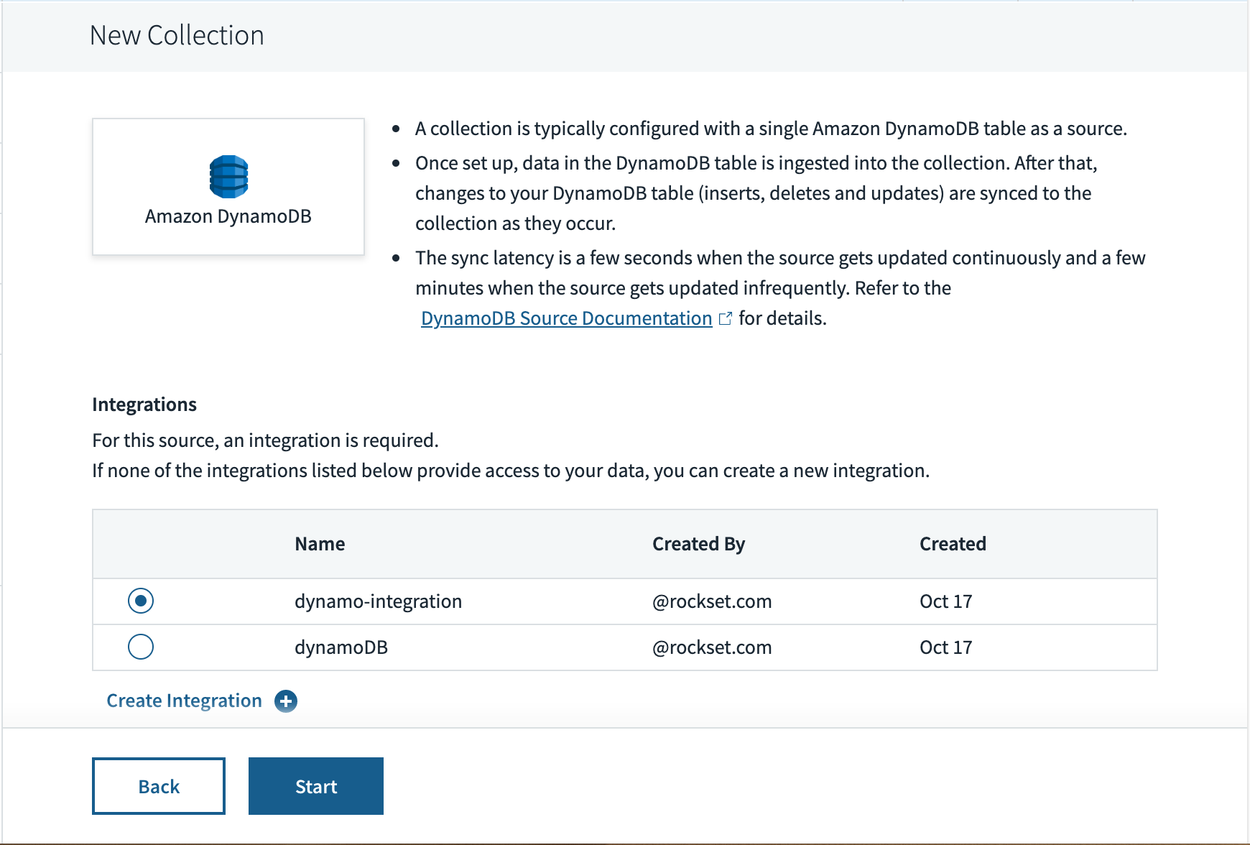Click the Integrations section heading
This screenshot has width=1250, height=845.
[144, 405]
